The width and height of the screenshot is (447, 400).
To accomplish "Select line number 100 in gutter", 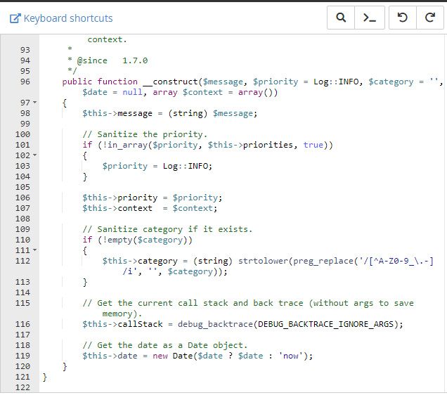I will pos(22,134).
